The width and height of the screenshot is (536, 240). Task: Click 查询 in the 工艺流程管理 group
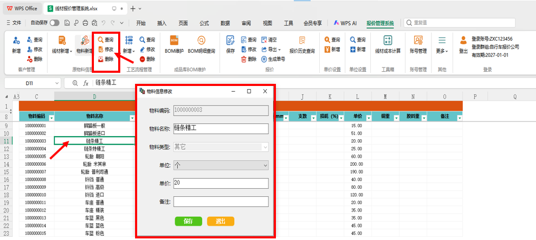tap(147, 40)
